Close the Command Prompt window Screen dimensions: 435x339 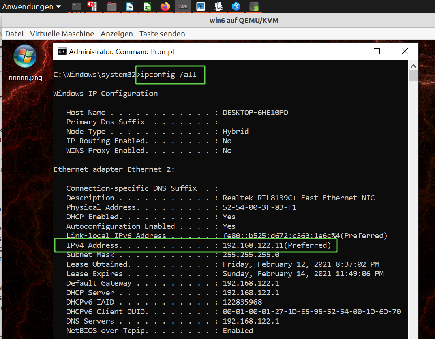[405, 51]
